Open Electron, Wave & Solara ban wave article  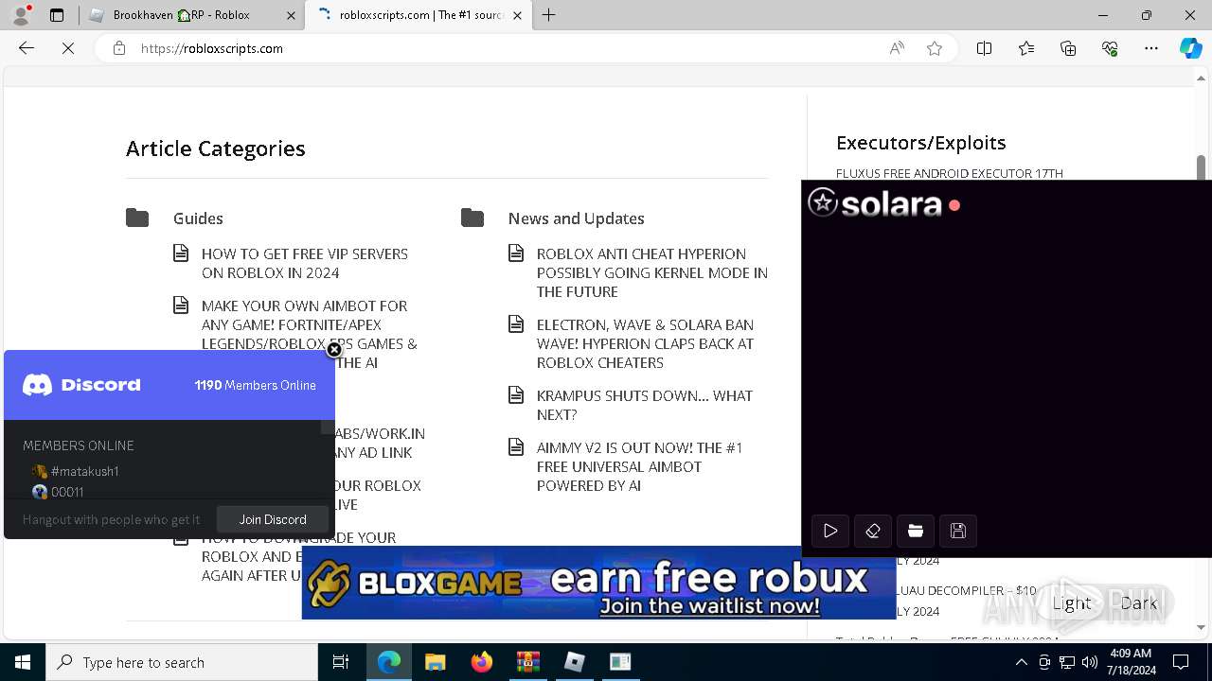tap(646, 343)
